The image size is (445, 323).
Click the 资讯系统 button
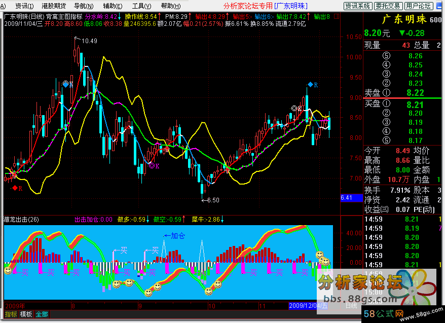click(x=357, y=6)
